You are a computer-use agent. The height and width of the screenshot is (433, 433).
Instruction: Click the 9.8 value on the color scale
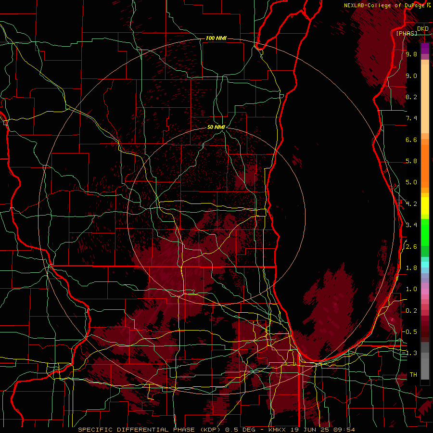click(411, 54)
